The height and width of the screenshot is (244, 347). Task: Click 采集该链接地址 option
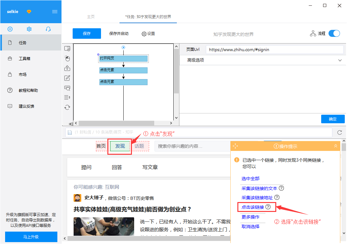click(257, 198)
